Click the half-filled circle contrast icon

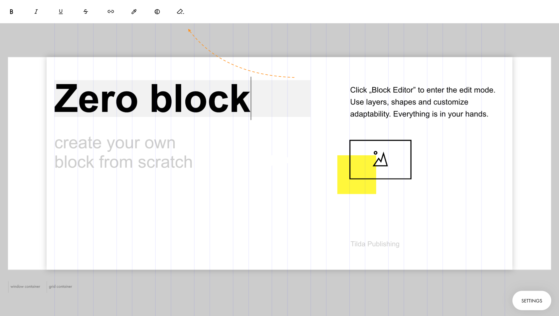coord(157,12)
